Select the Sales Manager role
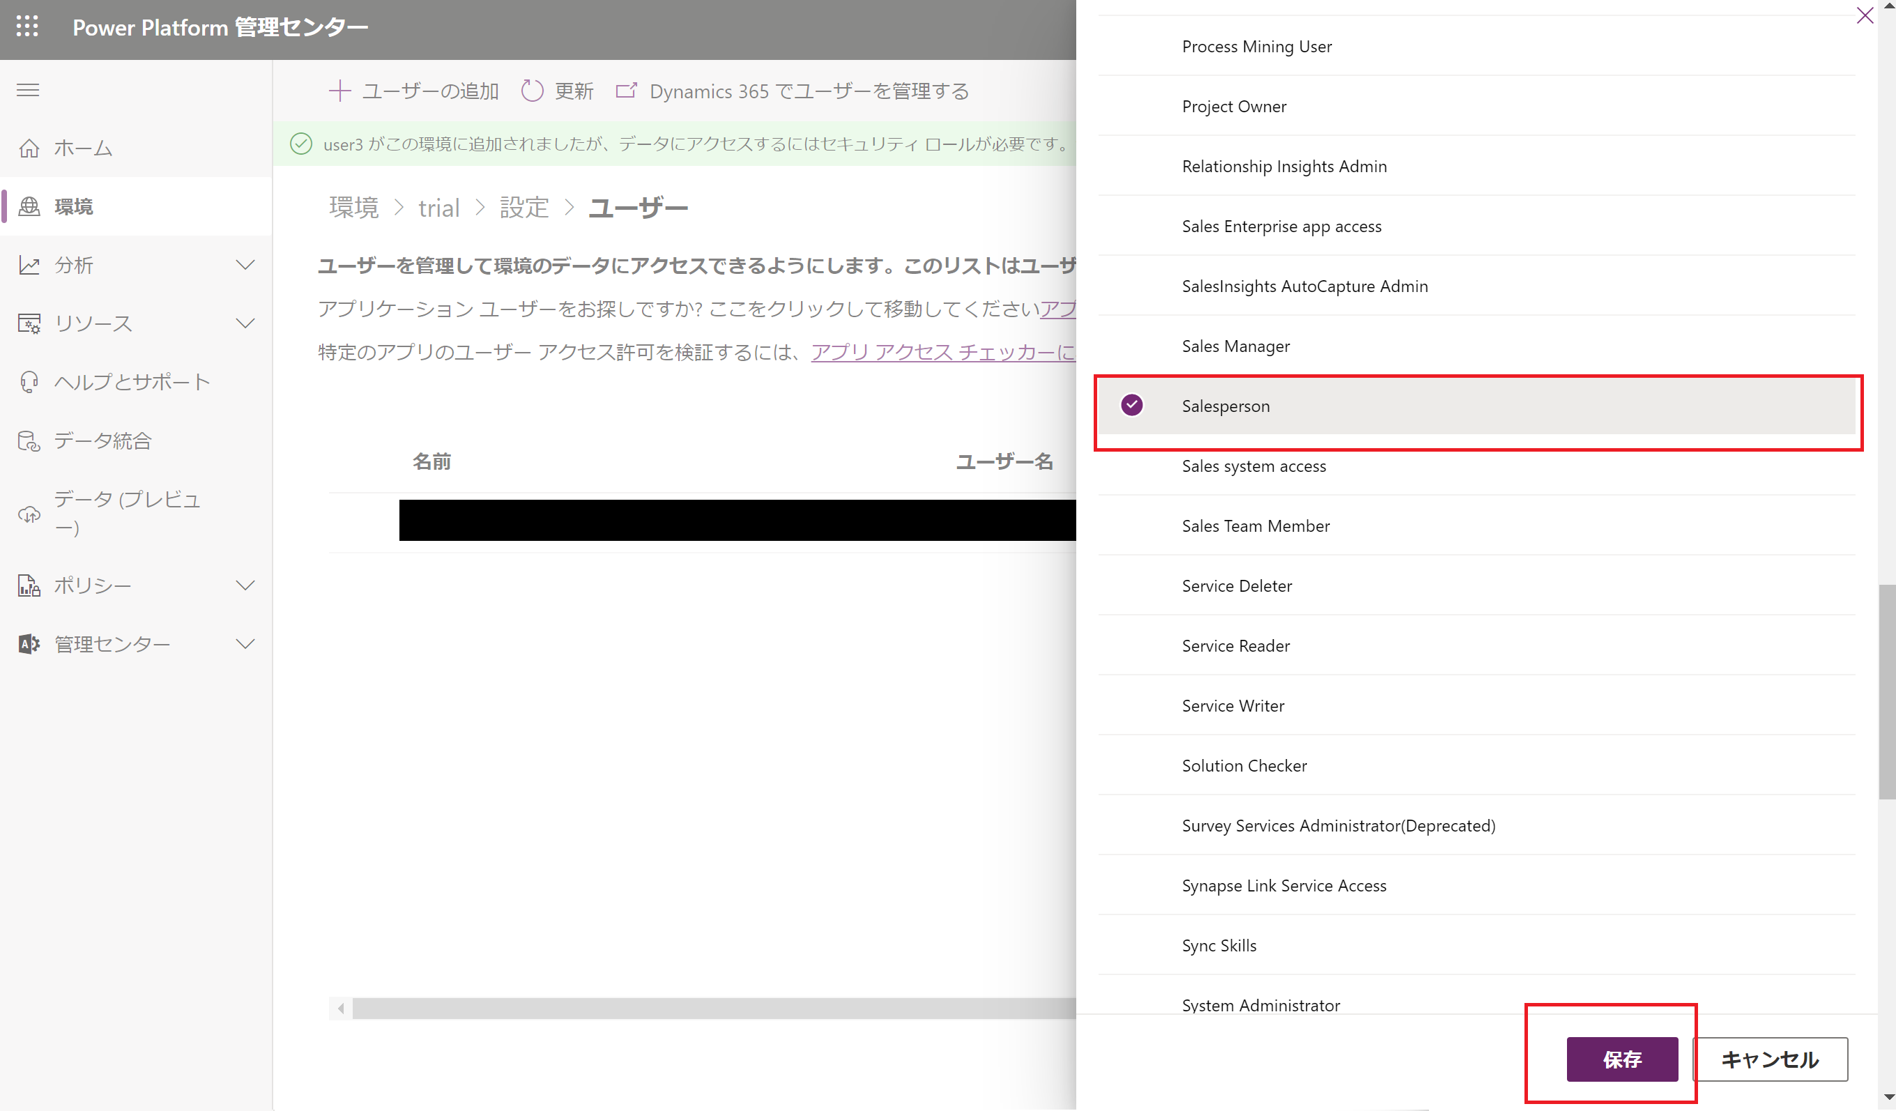The width and height of the screenshot is (1896, 1111). pos(1476,346)
